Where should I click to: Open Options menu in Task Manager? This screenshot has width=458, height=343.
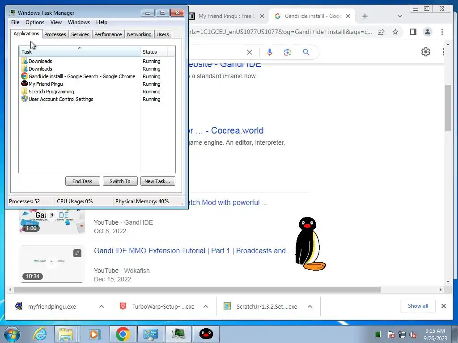[x=35, y=22]
